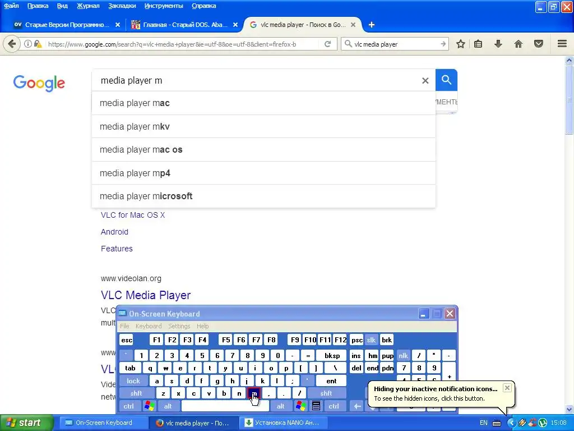Click the ent key on On-Screen Keyboard
This screenshot has width=574, height=431.
click(331, 381)
